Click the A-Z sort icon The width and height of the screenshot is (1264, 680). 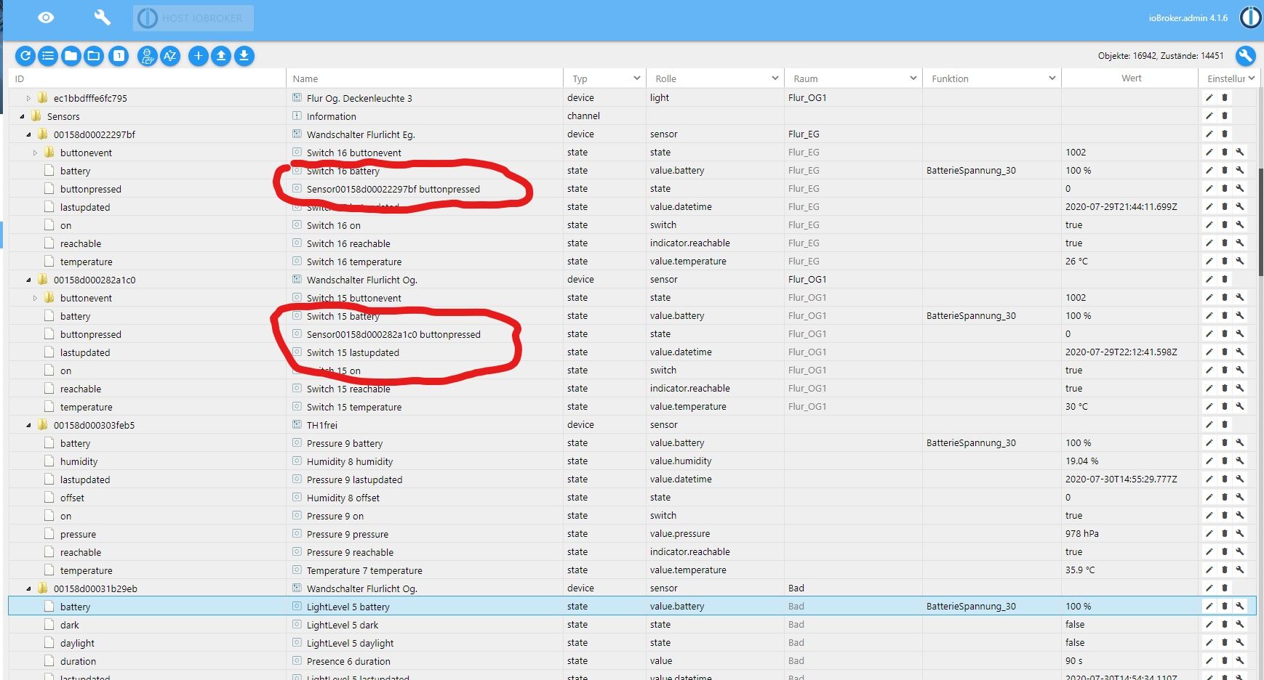pyautogui.click(x=170, y=55)
